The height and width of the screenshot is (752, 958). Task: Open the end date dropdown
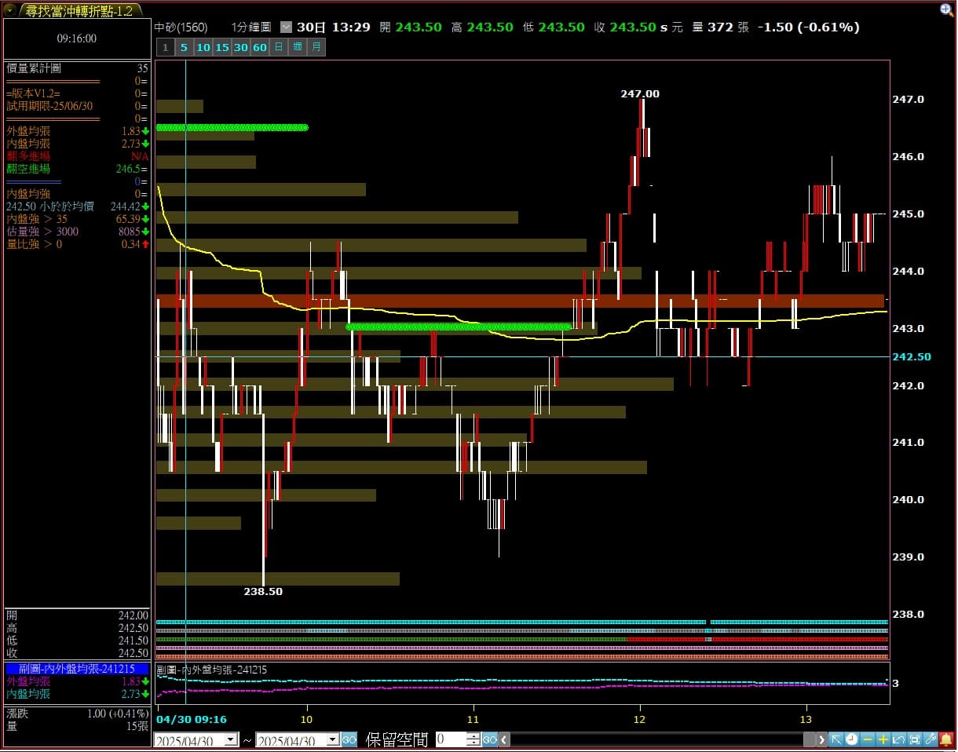coord(332,739)
